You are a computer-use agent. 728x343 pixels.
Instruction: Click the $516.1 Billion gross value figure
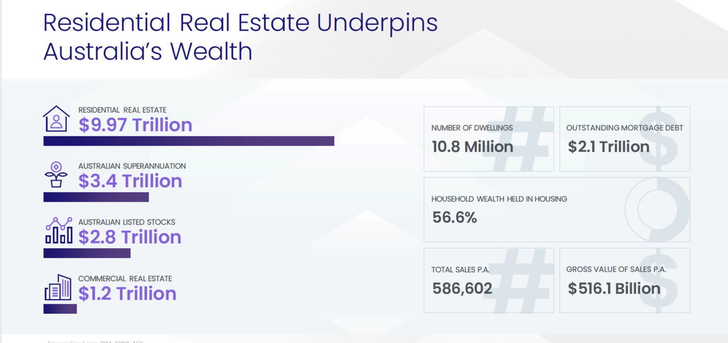[614, 288]
